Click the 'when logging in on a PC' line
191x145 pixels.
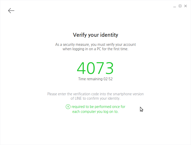pos(95,49)
